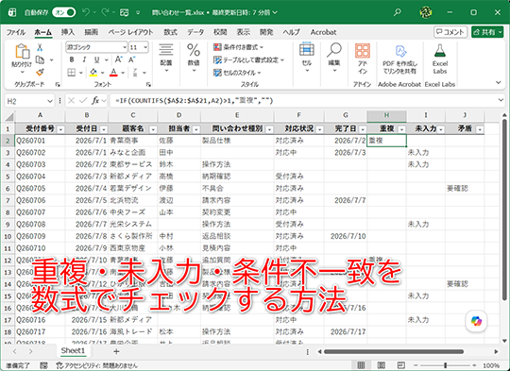Click the Redo arrow icon
510x371 pixels.
point(105,12)
